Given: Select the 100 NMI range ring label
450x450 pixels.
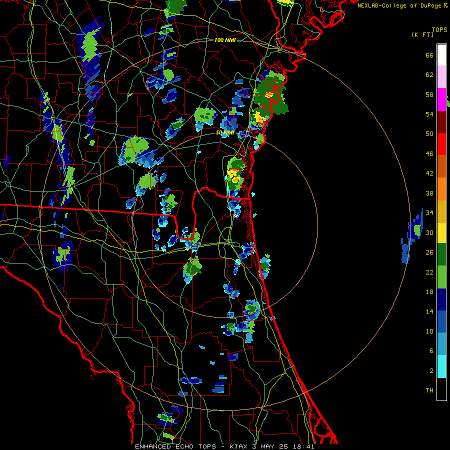Looking at the screenshot, I should (225, 40).
